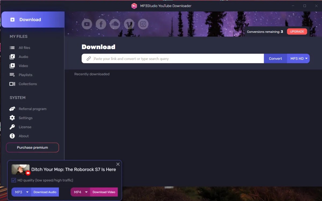The width and height of the screenshot is (322, 201).
Task: Click Purchase premium
Action: pyautogui.click(x=32, y=147)
